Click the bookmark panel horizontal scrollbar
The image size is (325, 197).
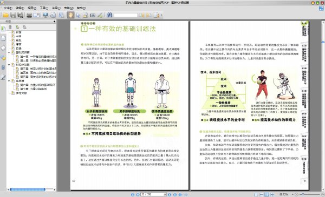click(28, 189)
